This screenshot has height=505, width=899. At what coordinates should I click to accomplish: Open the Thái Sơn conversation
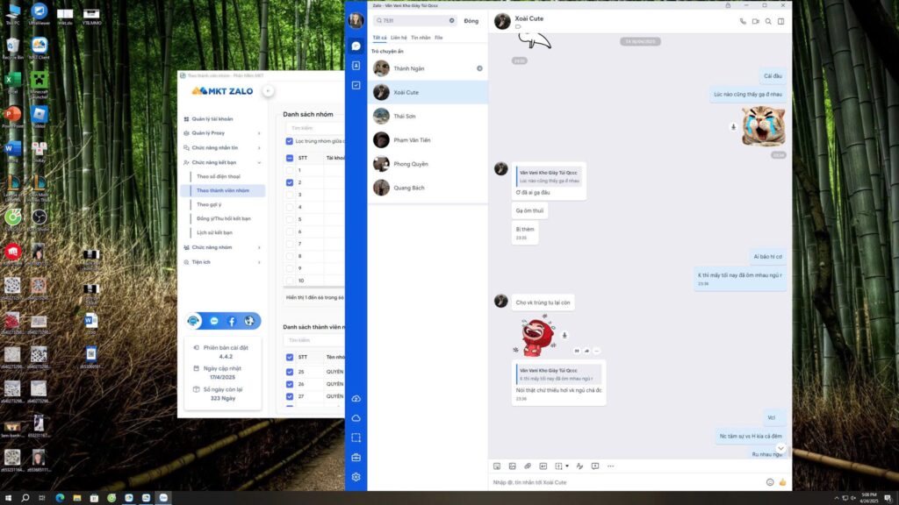coord(404,116)
